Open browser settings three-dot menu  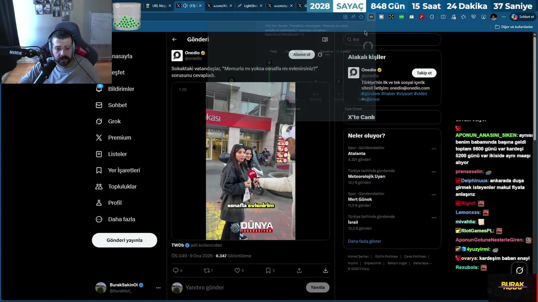coord(504,17)
